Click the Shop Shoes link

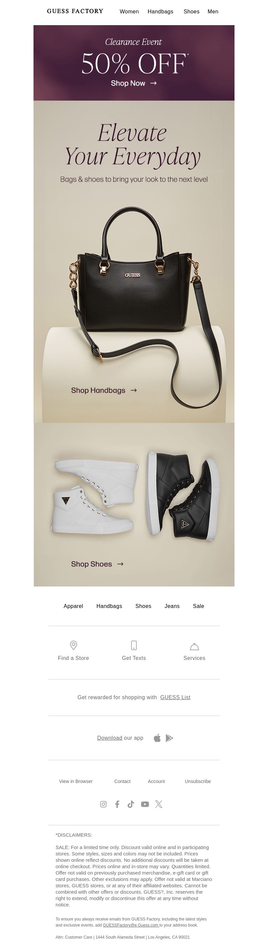click(97, 564)
